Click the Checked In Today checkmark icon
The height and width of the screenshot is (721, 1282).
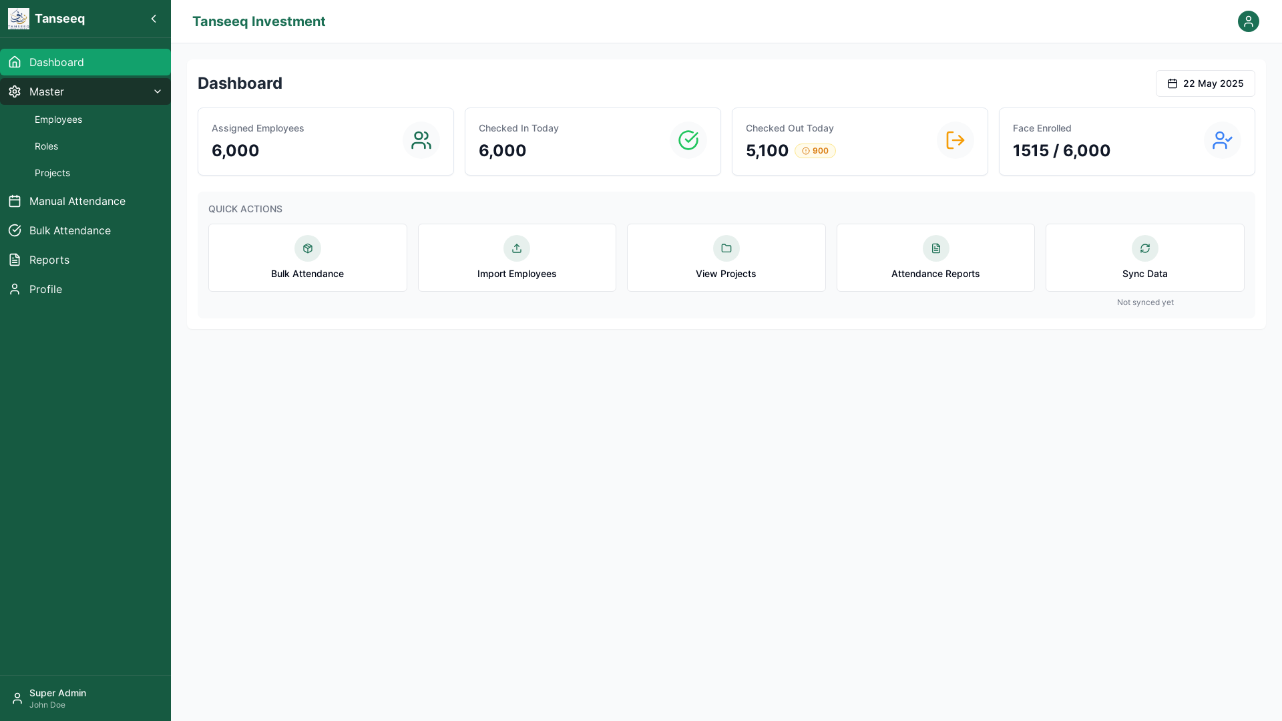click(688, 140)
